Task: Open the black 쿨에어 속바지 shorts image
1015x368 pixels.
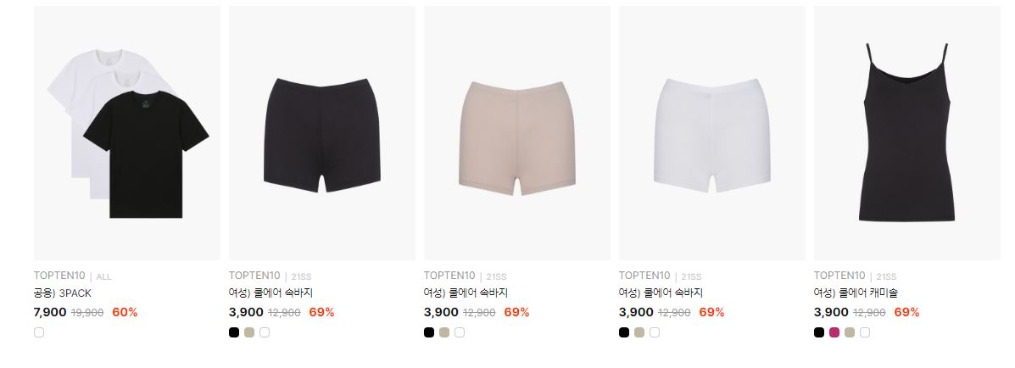Action: 321,133
